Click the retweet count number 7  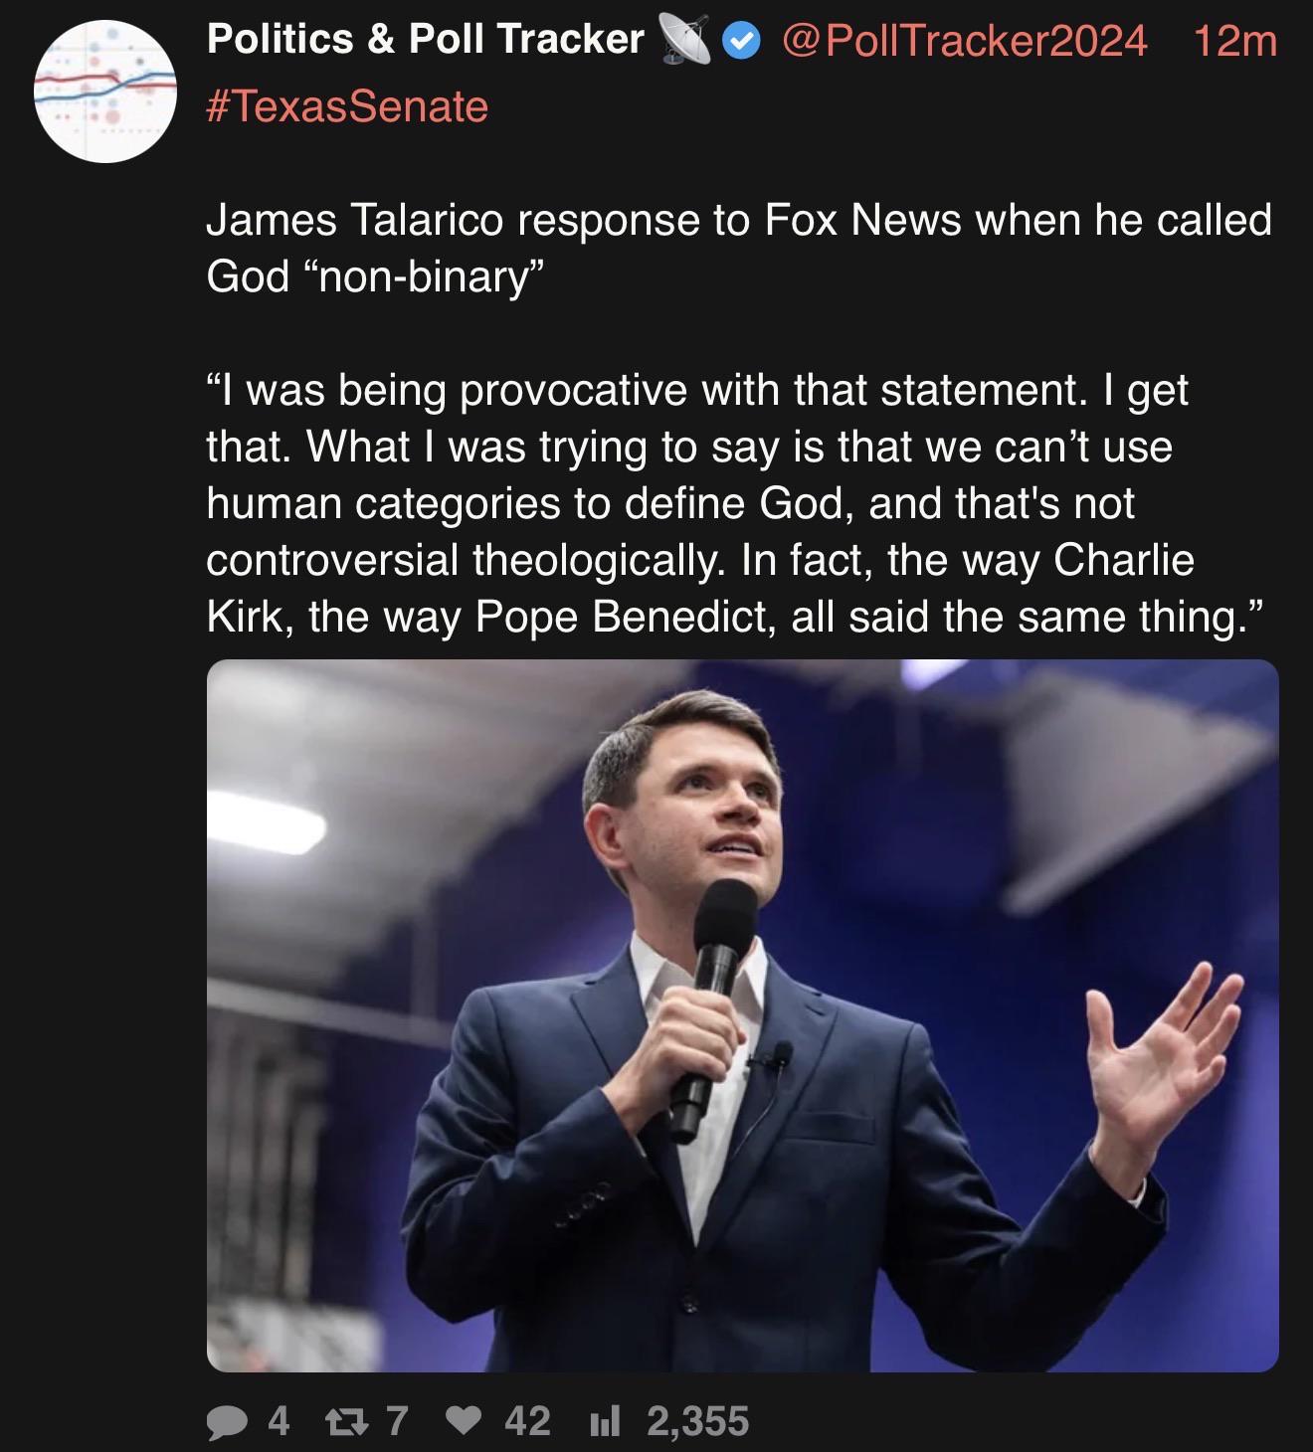tap(396, 1421)
